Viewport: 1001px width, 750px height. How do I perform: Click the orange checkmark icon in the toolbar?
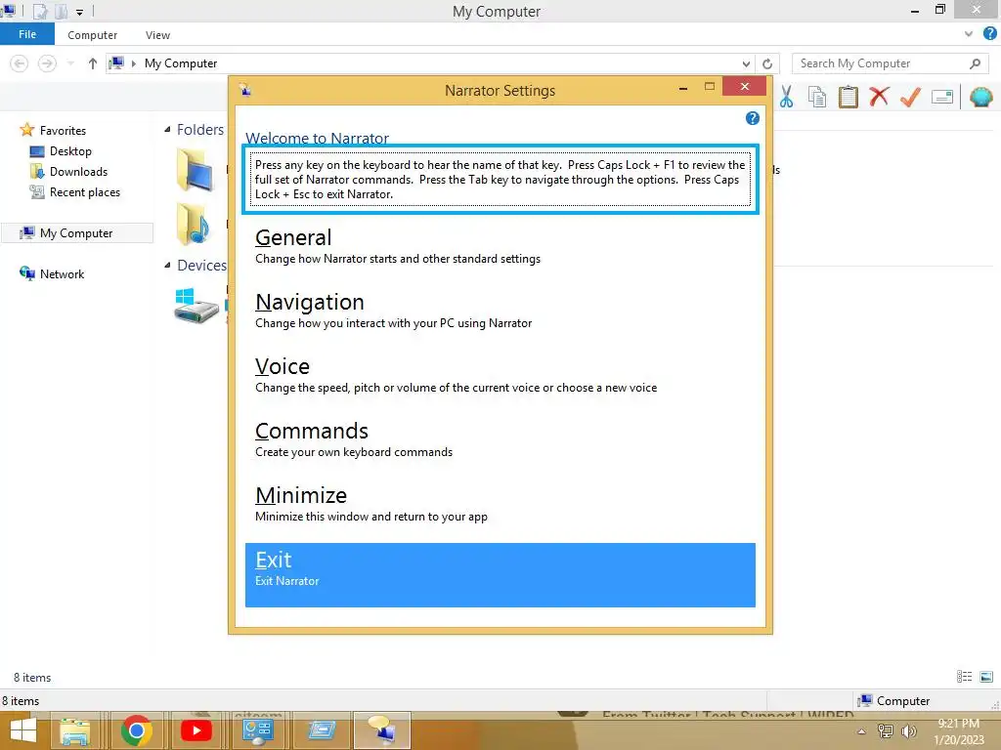910,97
